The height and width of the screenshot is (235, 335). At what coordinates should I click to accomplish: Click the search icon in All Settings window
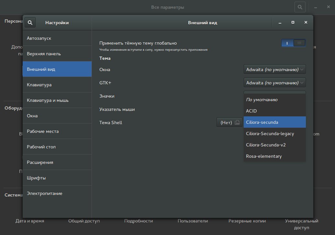pyautogui.click(x=300, y=7)
